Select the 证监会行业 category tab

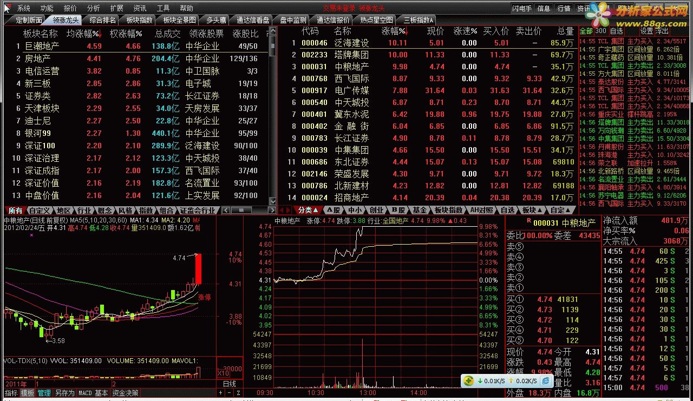[x=197, y=210]
